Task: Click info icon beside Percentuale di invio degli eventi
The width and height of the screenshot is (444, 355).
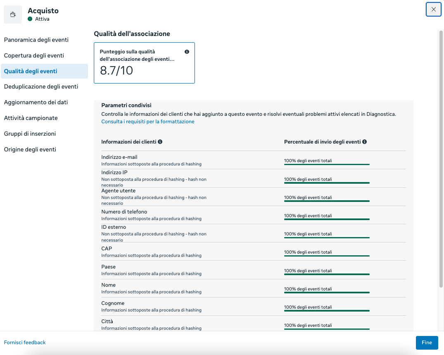Action: 365,142
